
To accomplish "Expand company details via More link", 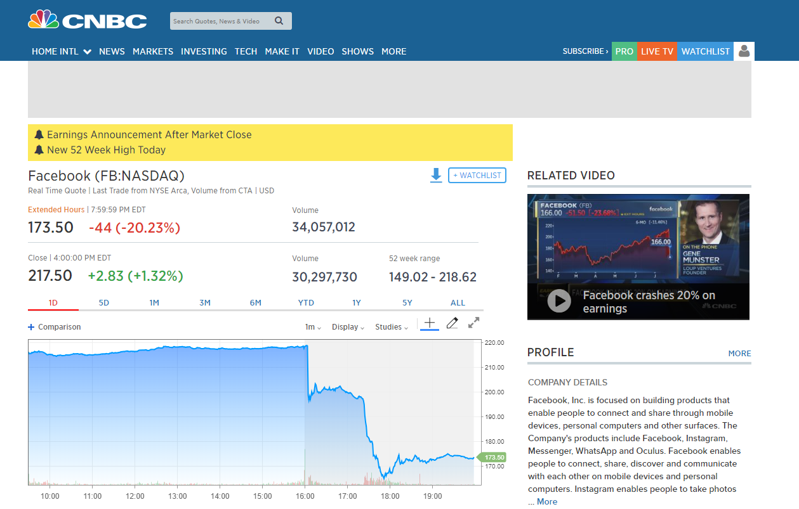I will (x=547, y=501).
